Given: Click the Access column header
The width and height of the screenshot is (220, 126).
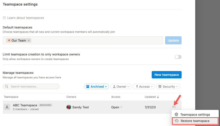Looking at the screenshot, I should click(x=116, y=97).
